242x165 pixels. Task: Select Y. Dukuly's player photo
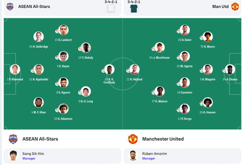pyautogui.click(x=86, y=48)
